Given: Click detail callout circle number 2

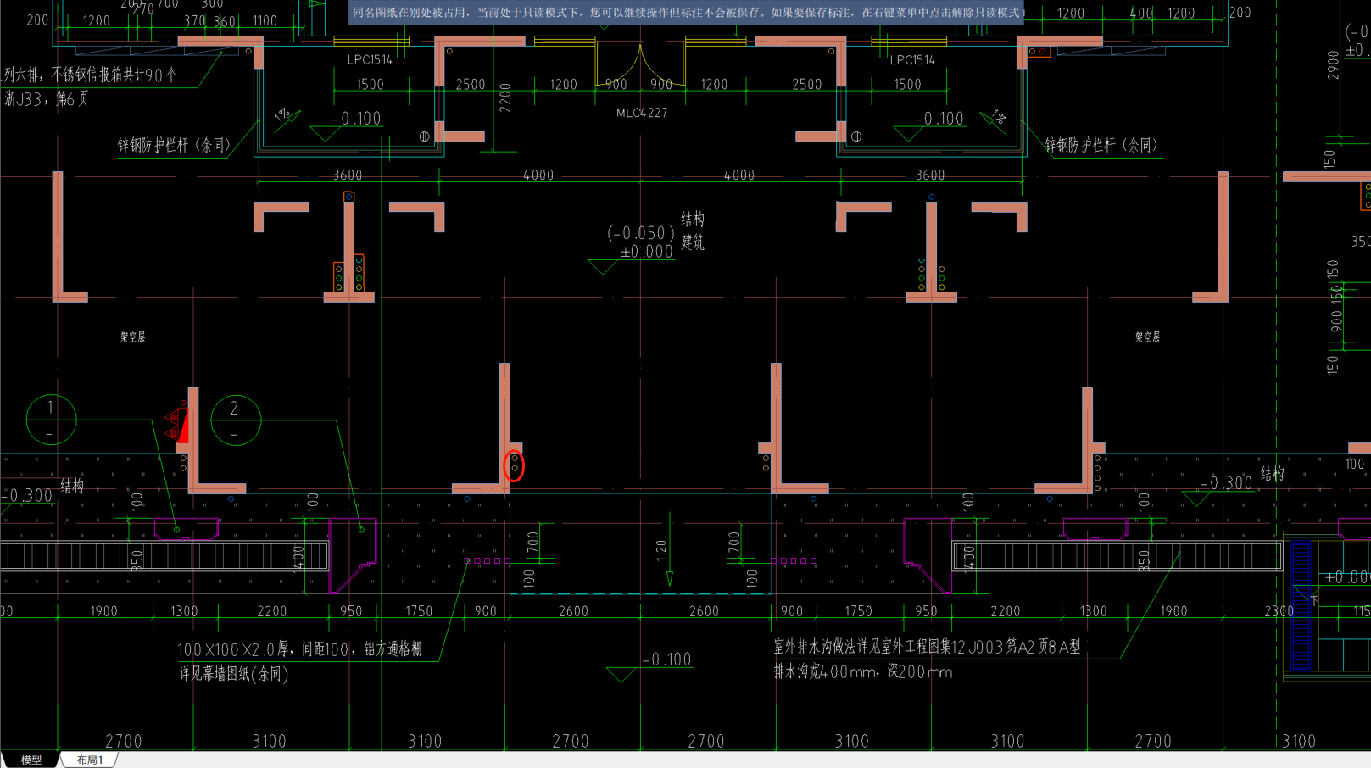Looking at the screenshot, I should tap(235, 420).
